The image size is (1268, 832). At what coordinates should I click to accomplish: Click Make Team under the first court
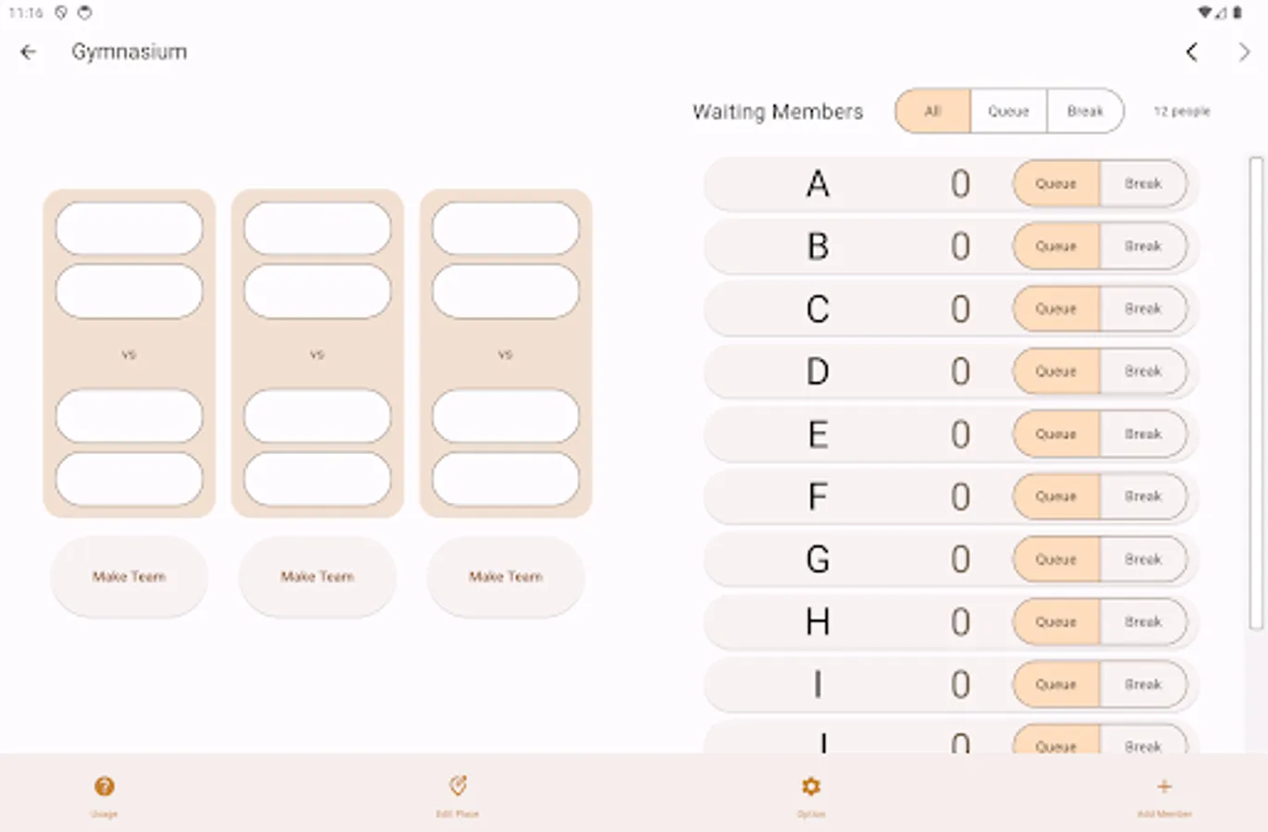(129, 577)
